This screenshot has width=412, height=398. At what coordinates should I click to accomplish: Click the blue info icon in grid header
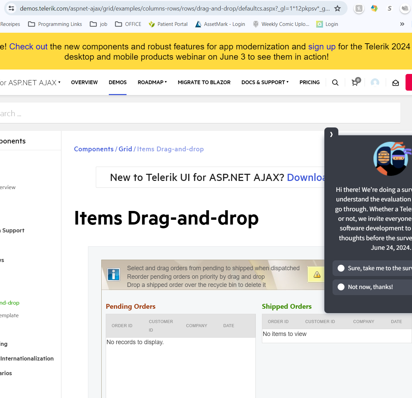[114, 274]
